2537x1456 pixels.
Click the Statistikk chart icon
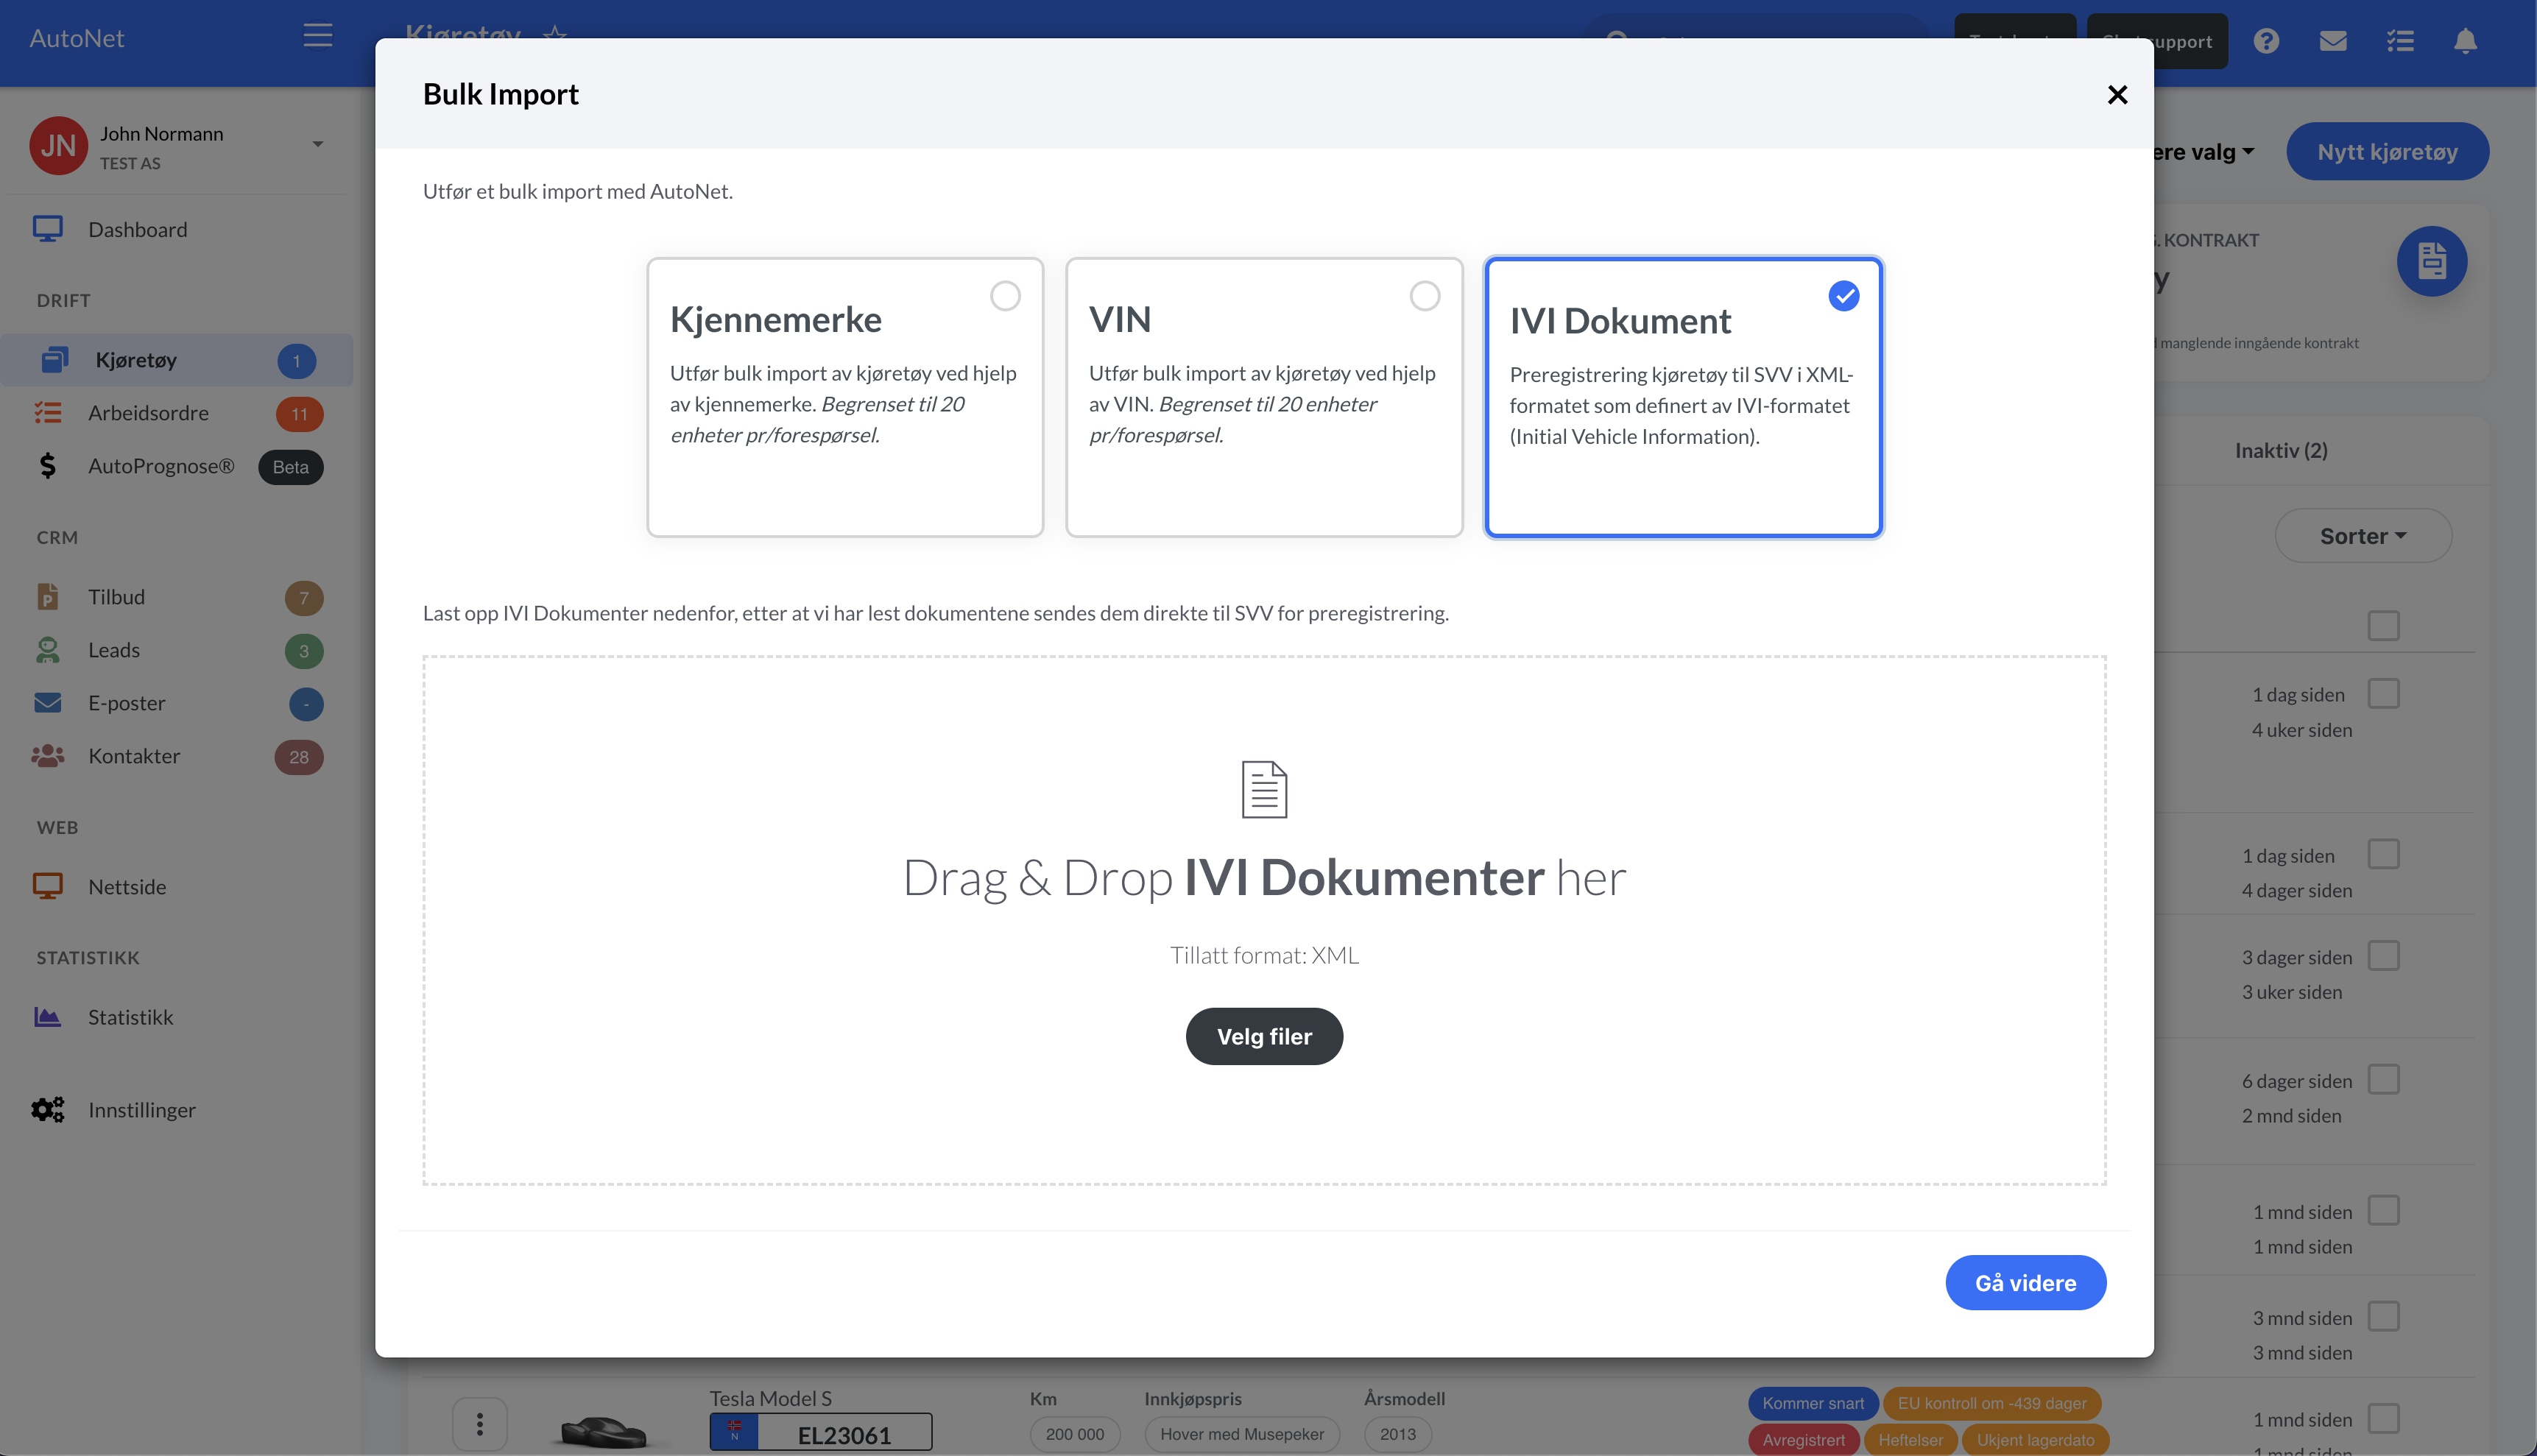pyautogui.click(x=47, y=1017)
